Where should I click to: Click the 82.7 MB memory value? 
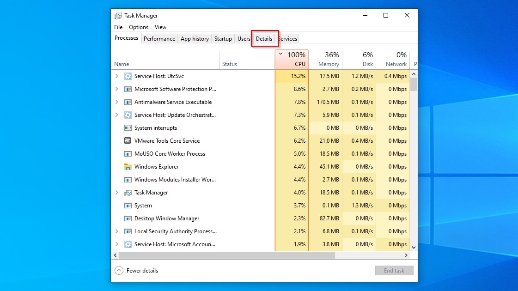click(329, 218)
